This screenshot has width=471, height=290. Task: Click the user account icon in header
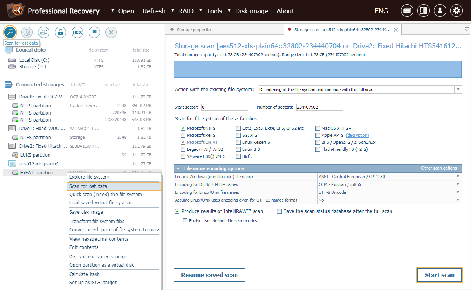click(x=440, y=11)
